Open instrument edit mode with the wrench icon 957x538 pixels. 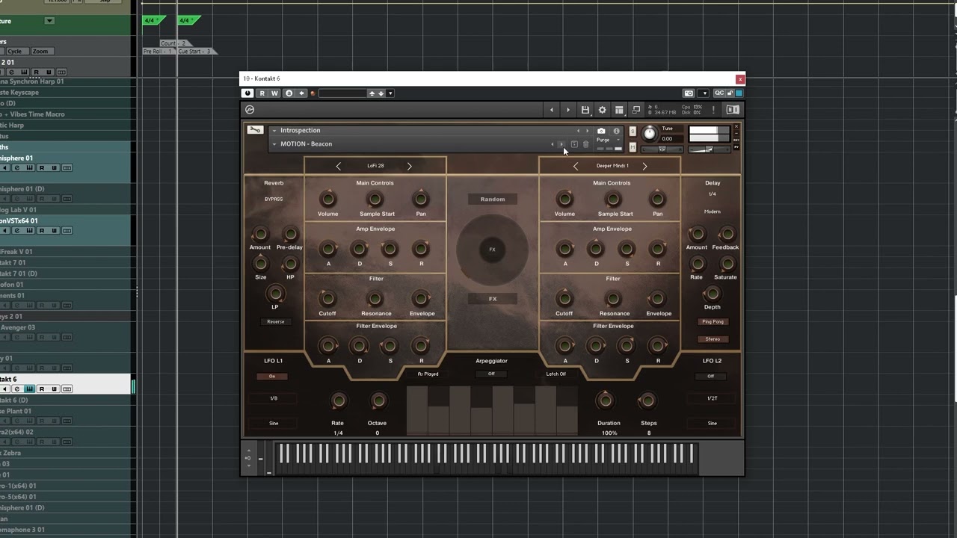(255, 130)
